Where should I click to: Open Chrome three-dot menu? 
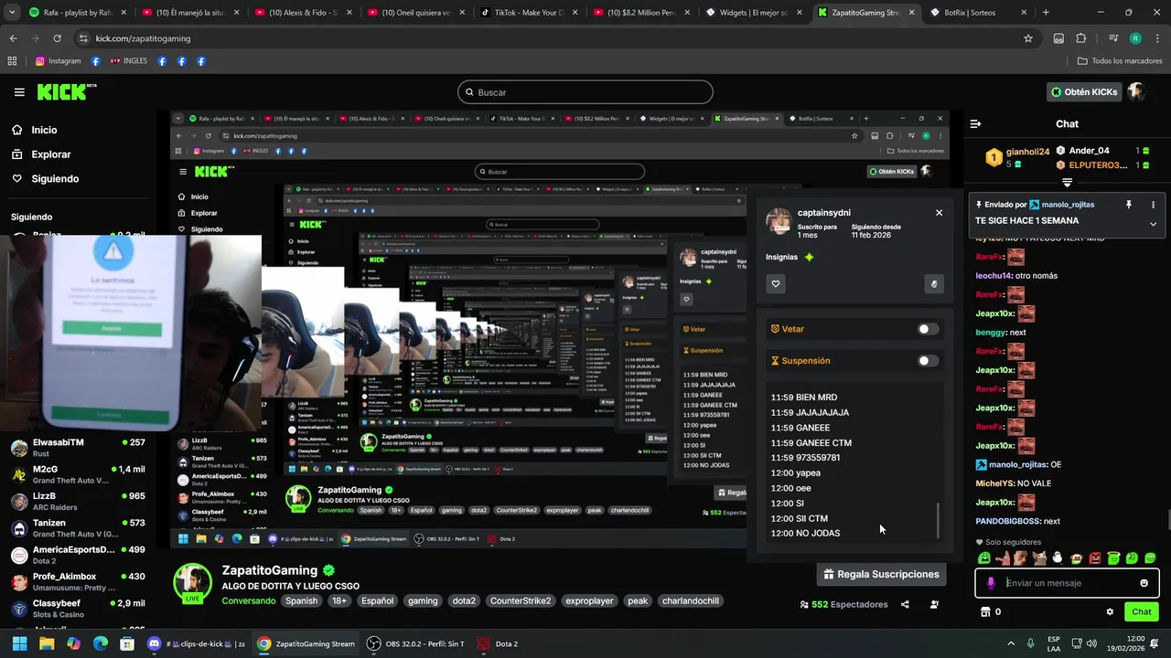tap(1157, 38)
